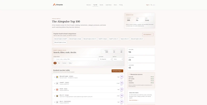Select the All filter pill
The width and height of the screenshot is (207, 105).
[x=55, y=63]
